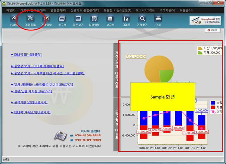226x164 pixels.
Task: Click the 가이드 button
Action: coord(212,30)
